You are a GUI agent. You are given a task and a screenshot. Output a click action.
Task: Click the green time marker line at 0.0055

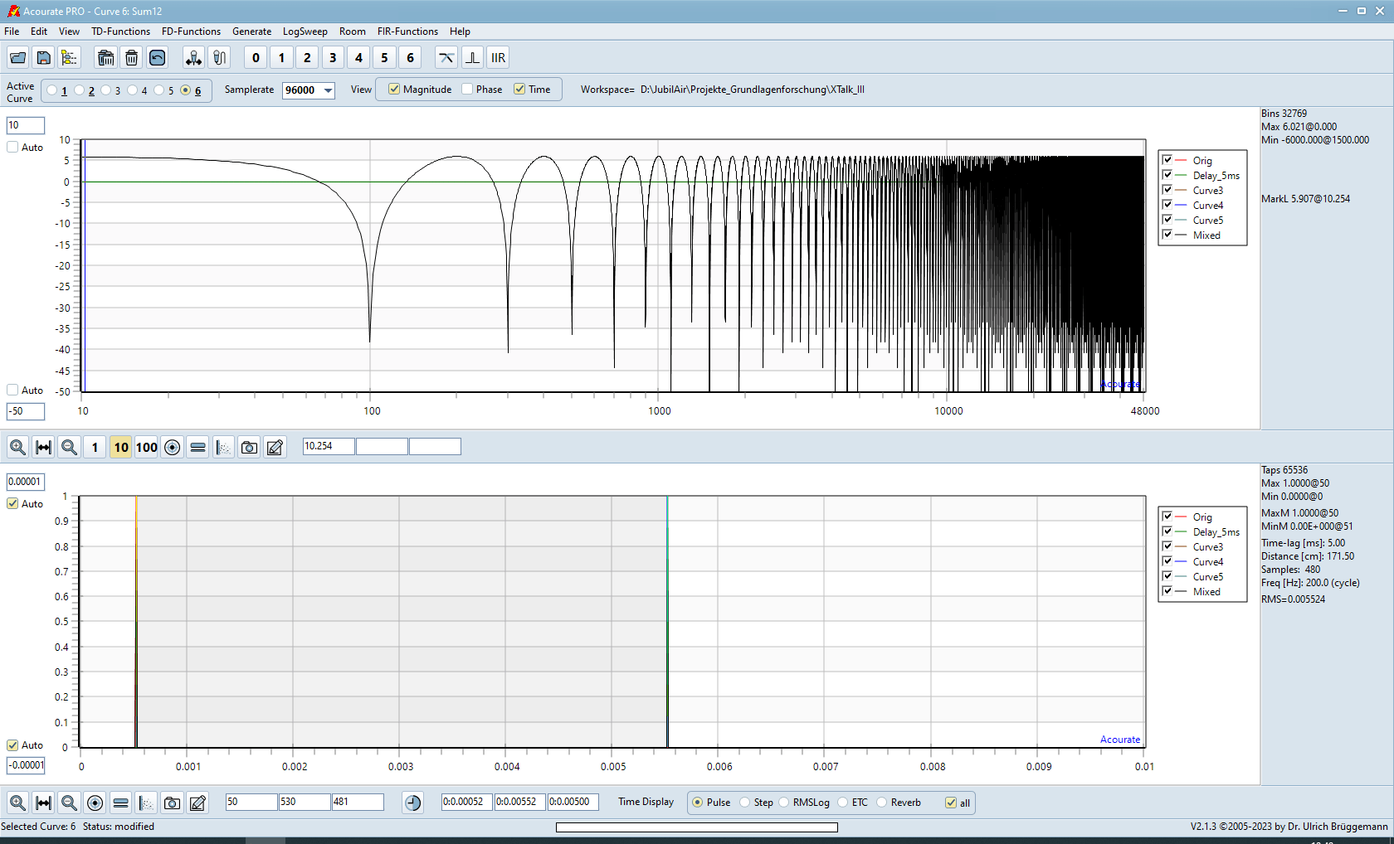667,622
